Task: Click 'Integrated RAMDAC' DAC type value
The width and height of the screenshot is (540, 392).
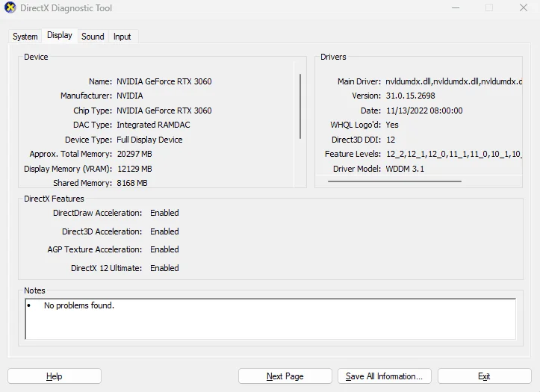Action: point(153,125)
